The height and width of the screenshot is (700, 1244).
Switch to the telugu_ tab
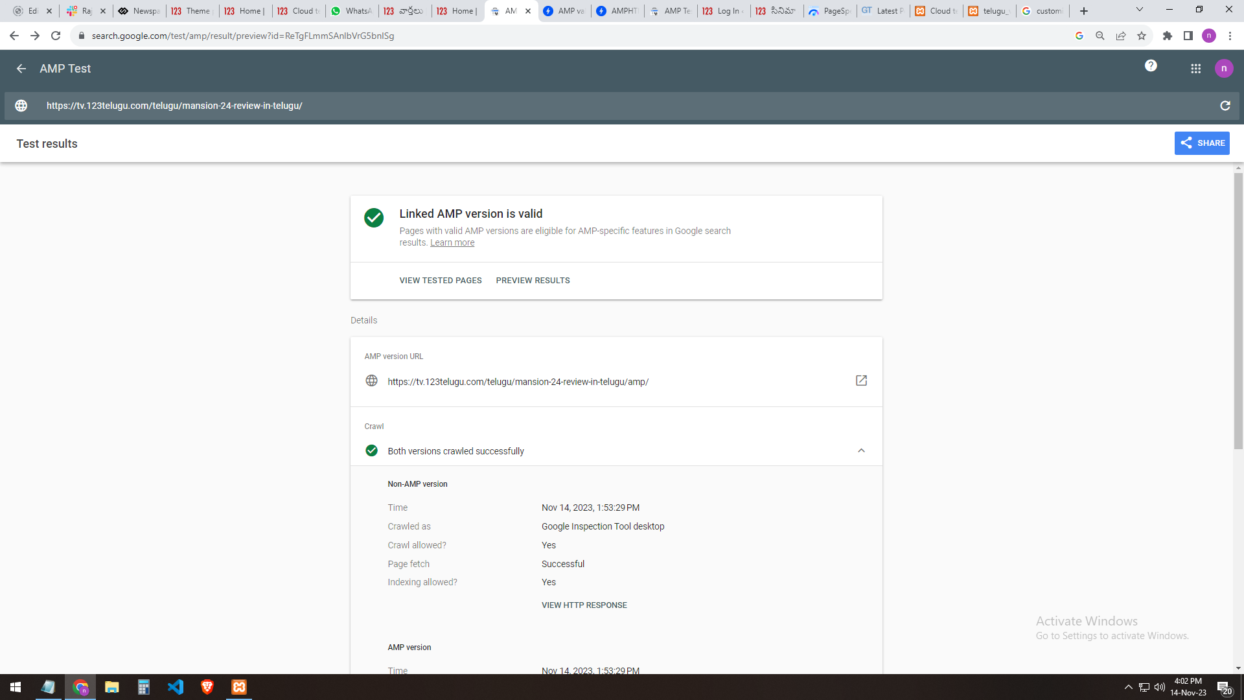coord(989,11)
